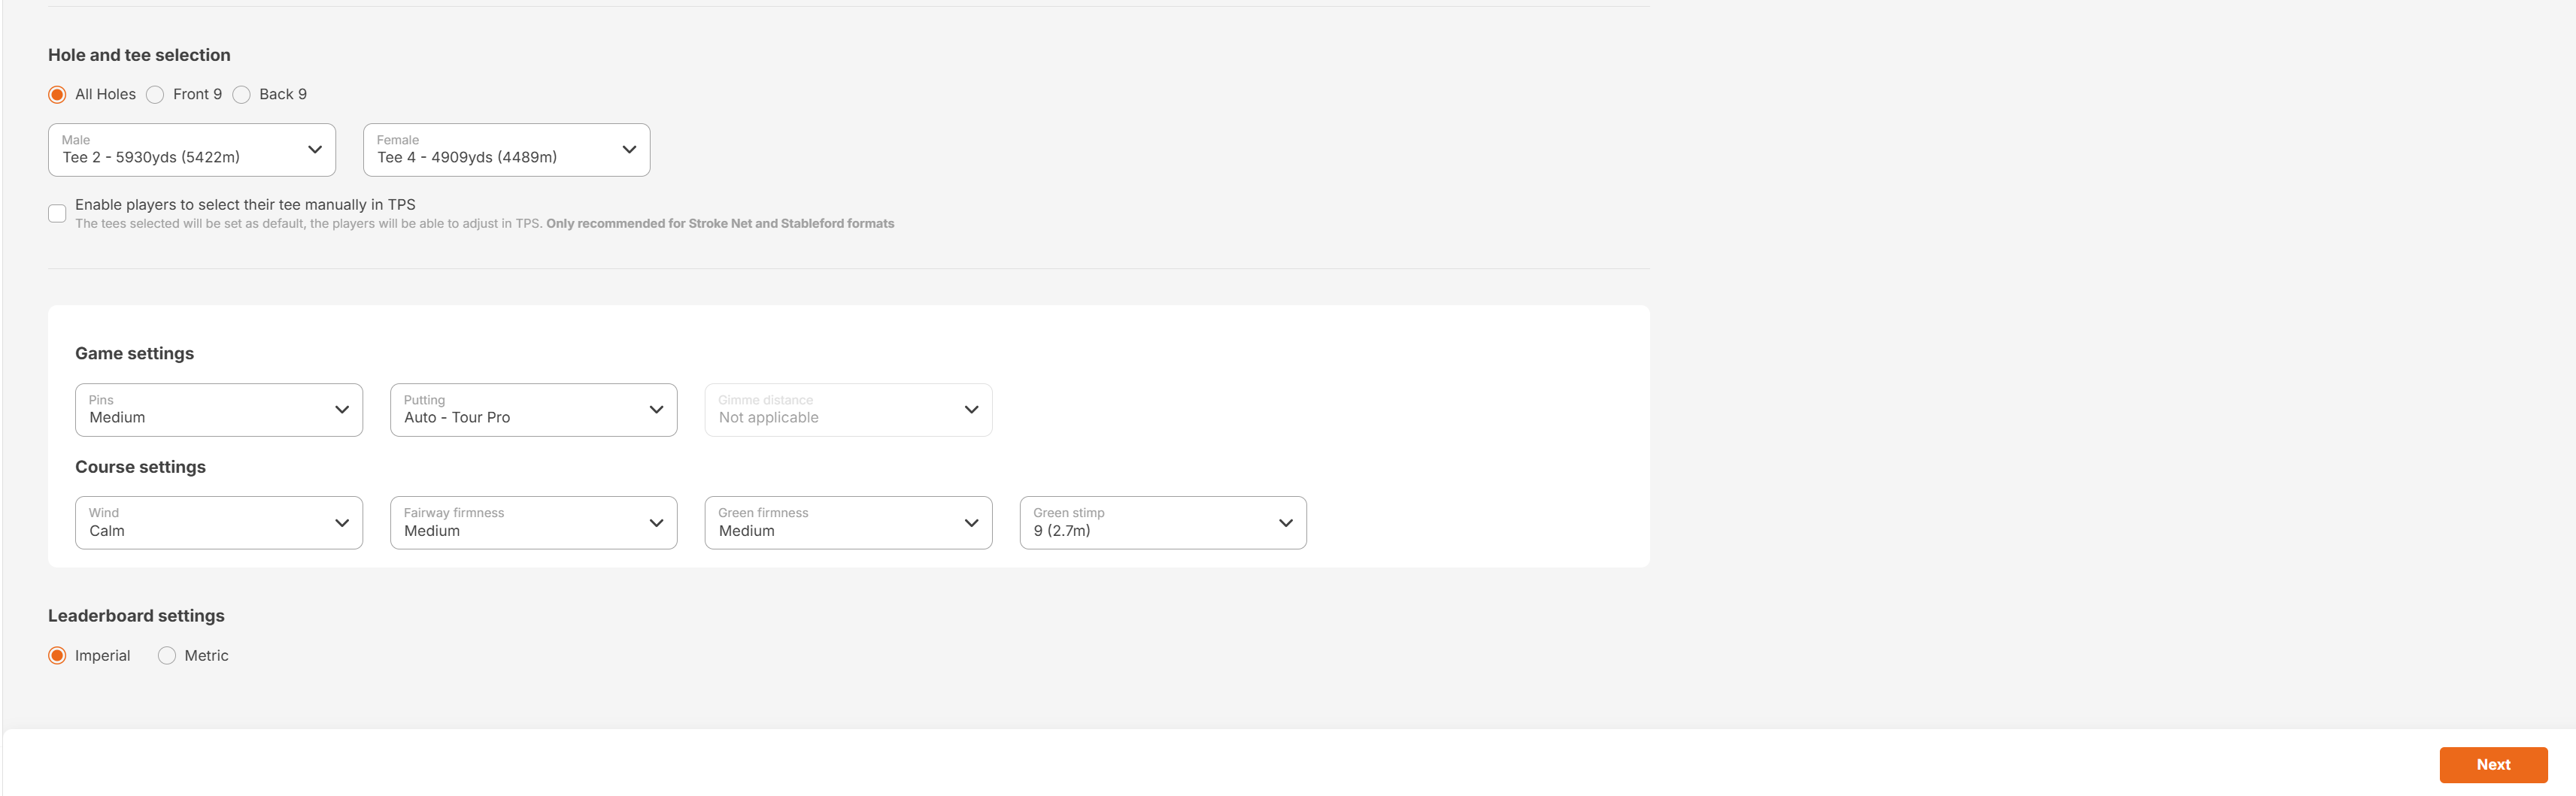Open the Male tee dropdown
Image resolution: width=2576 pixels, height=796 pixels.
click(192, 150)
